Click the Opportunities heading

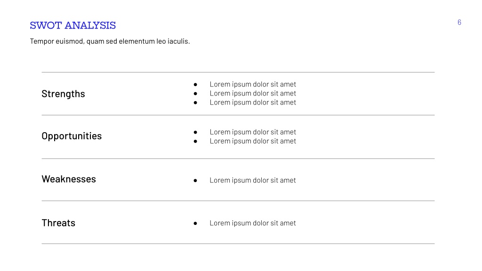(72, 136)
